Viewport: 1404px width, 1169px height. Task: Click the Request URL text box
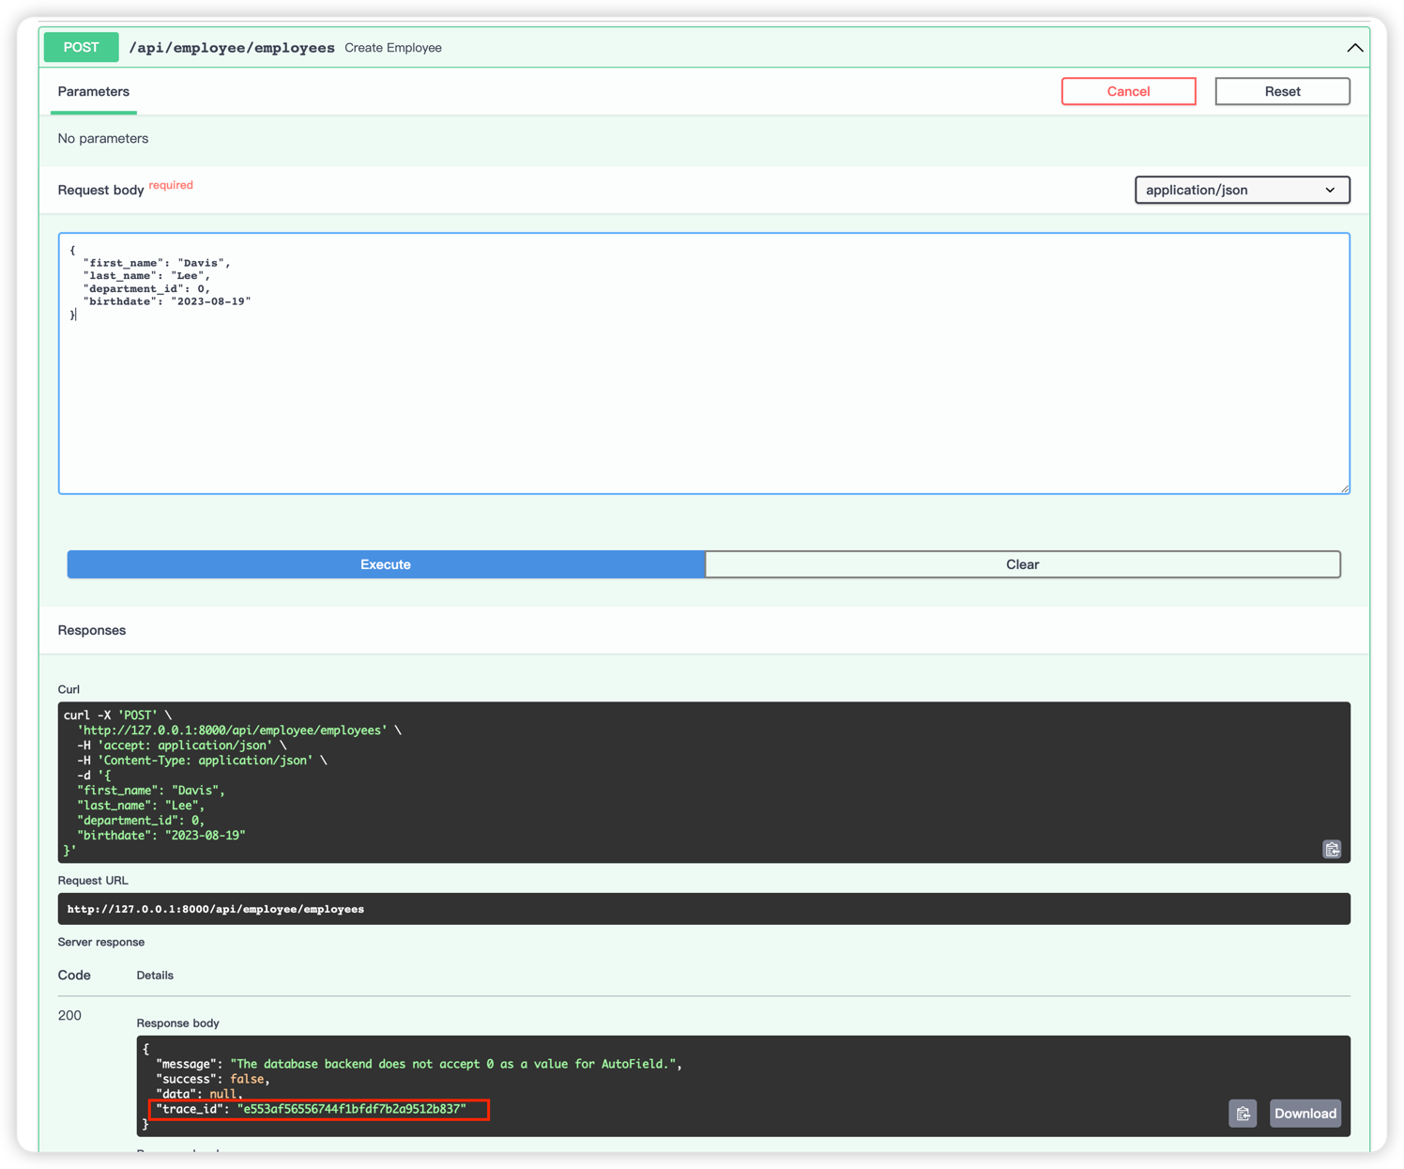(x=704, y=909)
